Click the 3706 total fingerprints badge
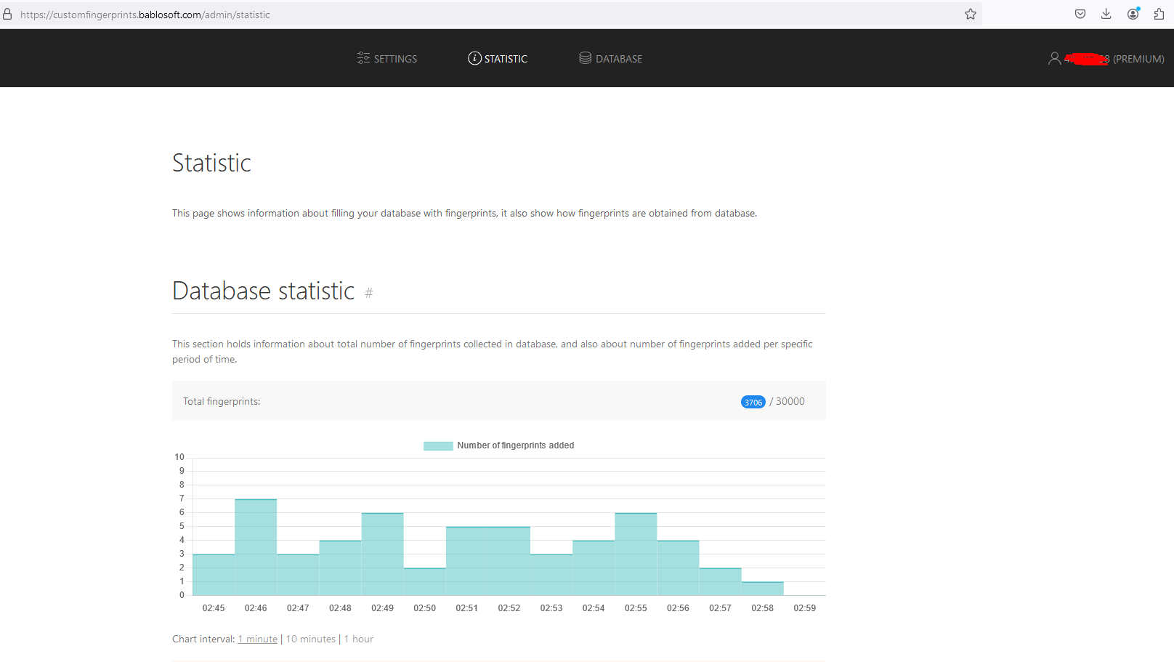Image resolution: width=1174 pixels, height=662 pixels. [753, 403]
